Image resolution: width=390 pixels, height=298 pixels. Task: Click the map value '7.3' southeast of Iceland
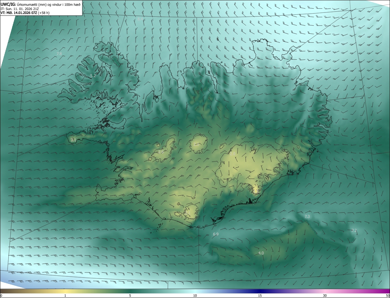(307, 216)
